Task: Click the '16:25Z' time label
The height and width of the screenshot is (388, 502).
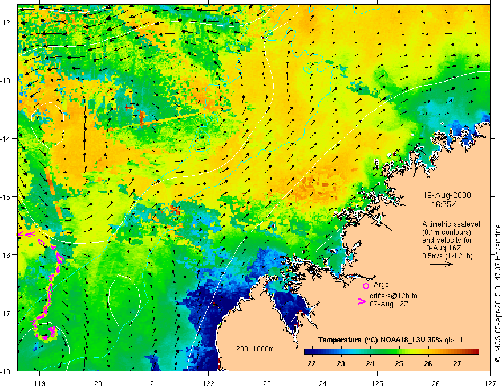Action: pyautogui.click(x=444, y=204)
